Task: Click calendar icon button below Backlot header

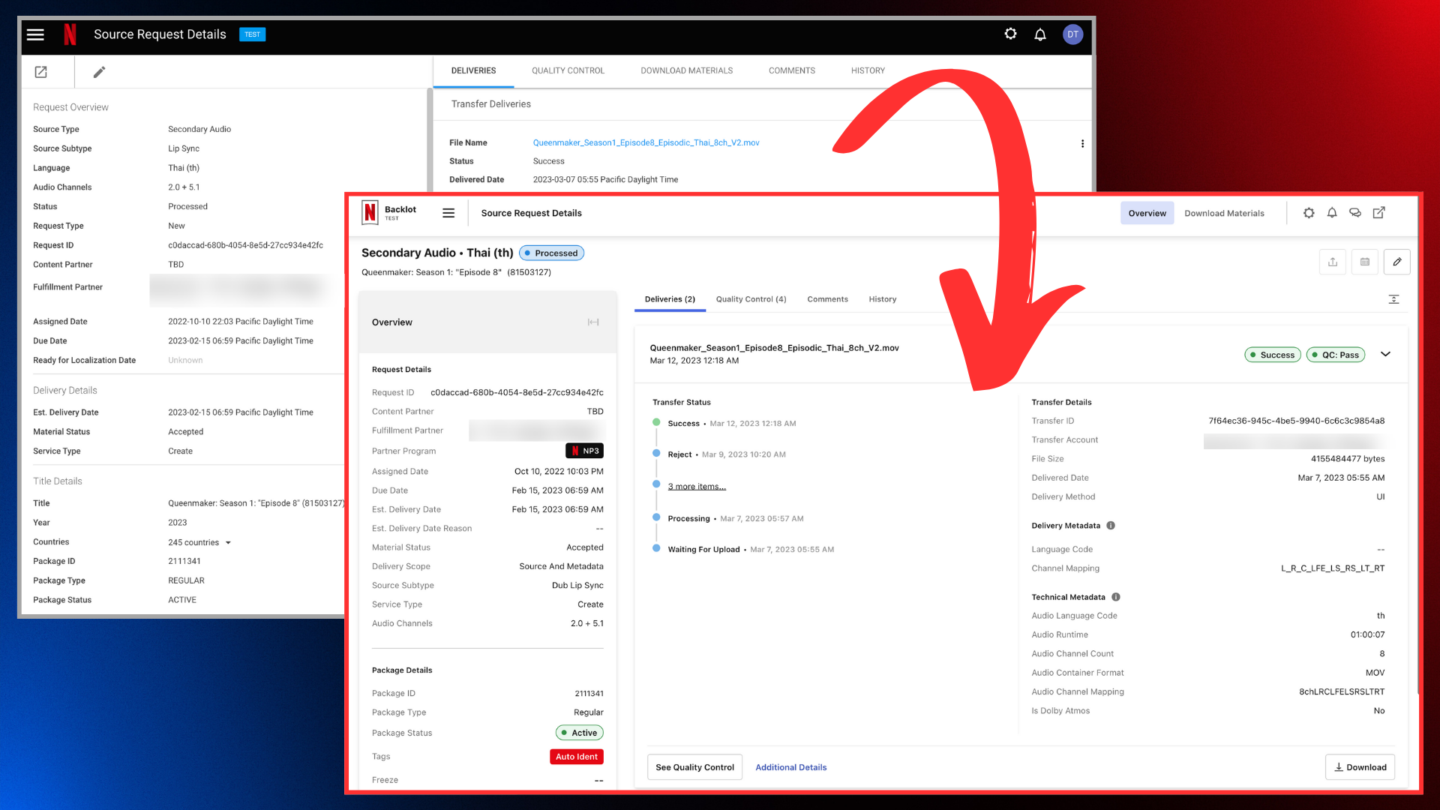Action: coord(1365,262)
